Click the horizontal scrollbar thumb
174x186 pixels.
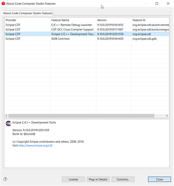(x=81, y=116)
